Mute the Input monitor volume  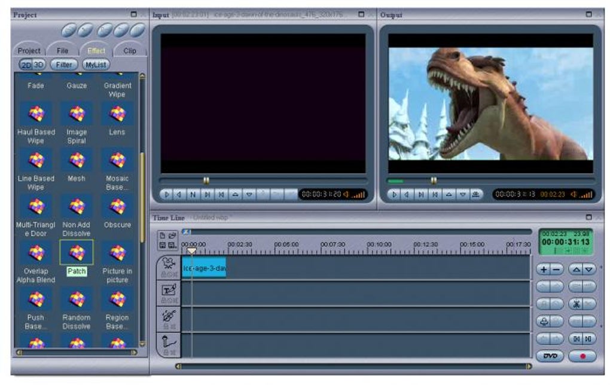(346, 194)
